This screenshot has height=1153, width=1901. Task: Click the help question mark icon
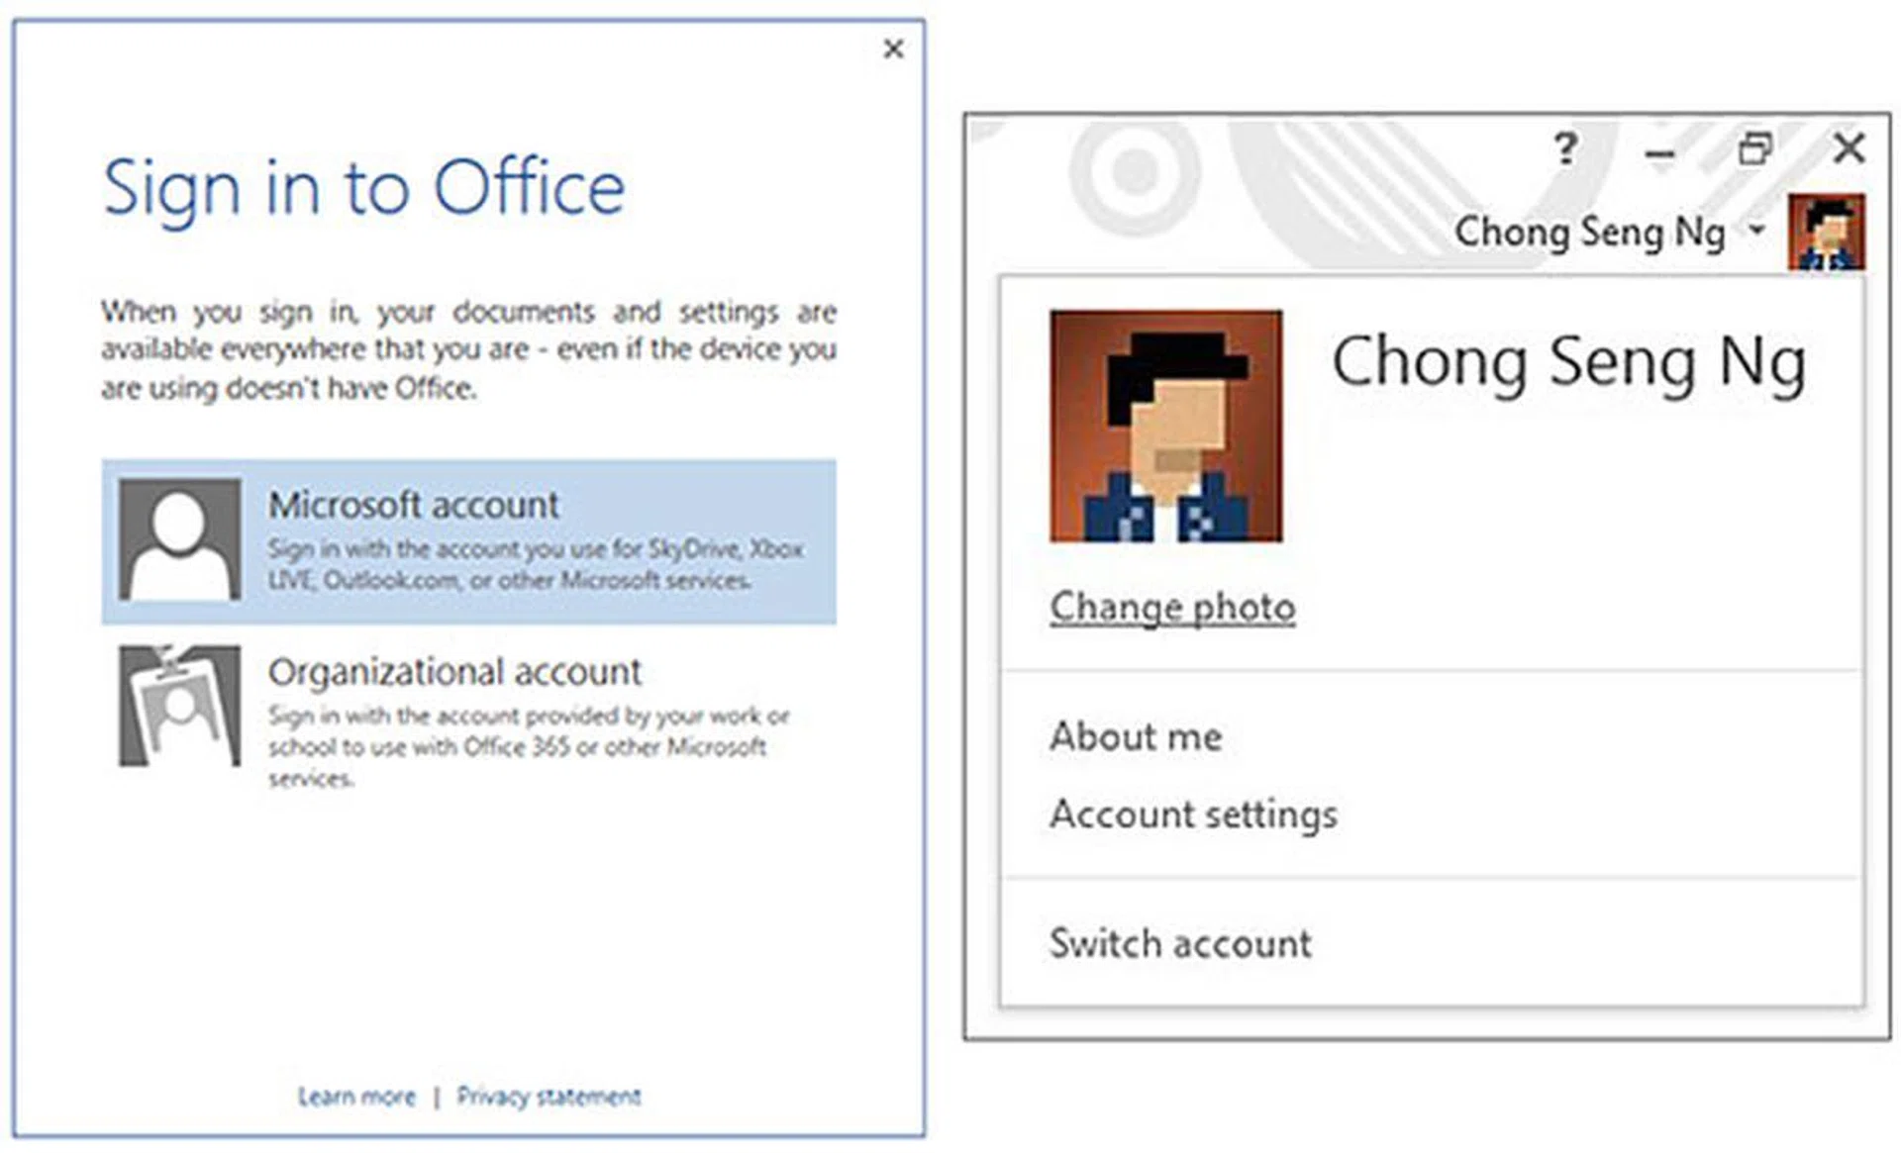(x=1564, y=150)
